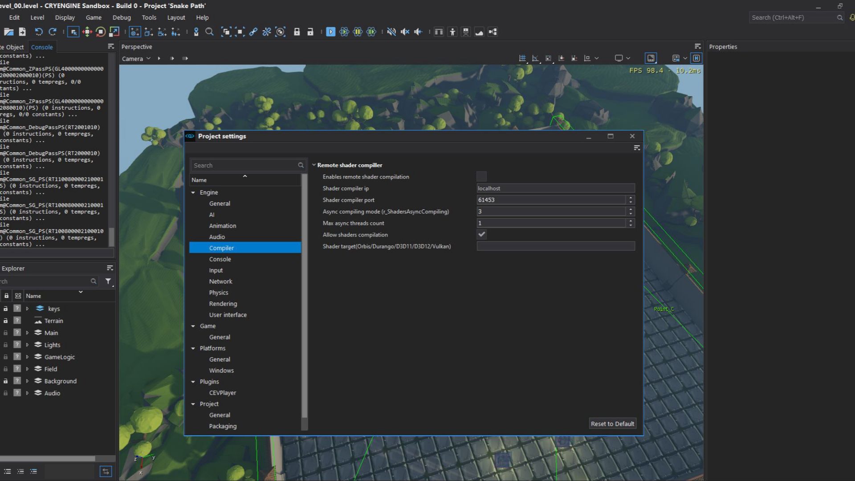Collapse the Engine settings tree
The height and width of the screenshot is (481, 855).
click(193, 192)
